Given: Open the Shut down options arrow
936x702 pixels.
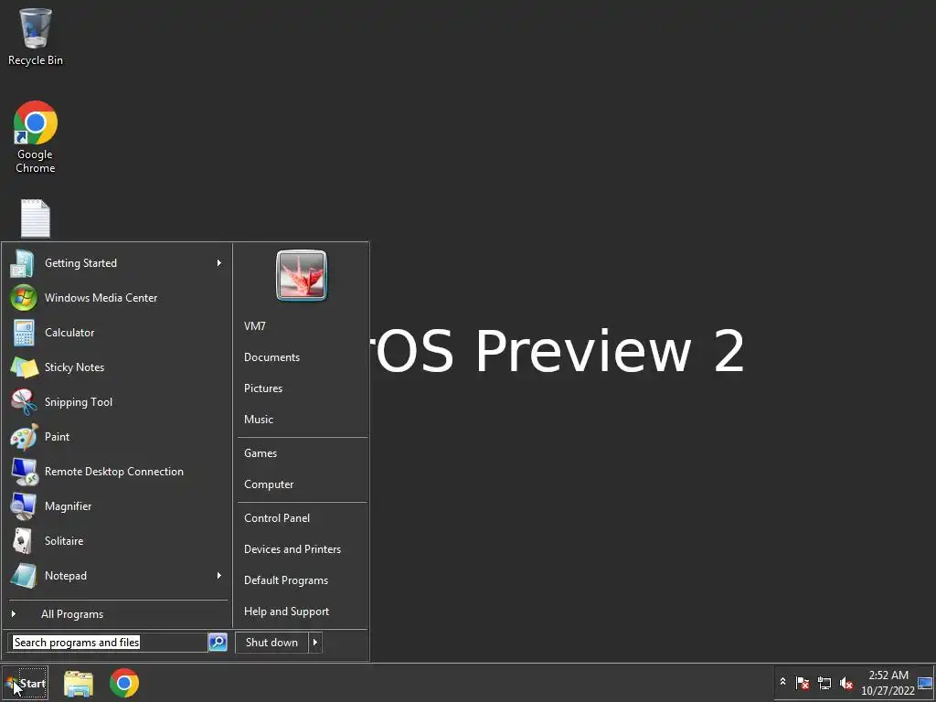Looking at the screenshot, I should pos(315,643).
